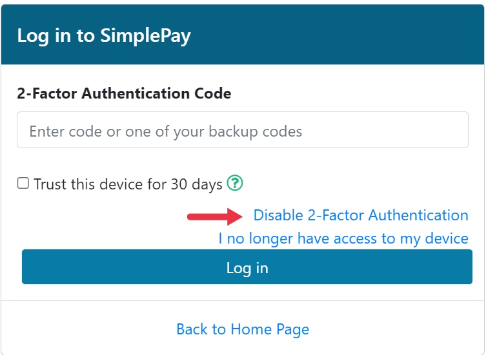
Task: Select 'I no longer have access to my device'
Action: pos(343,238)
